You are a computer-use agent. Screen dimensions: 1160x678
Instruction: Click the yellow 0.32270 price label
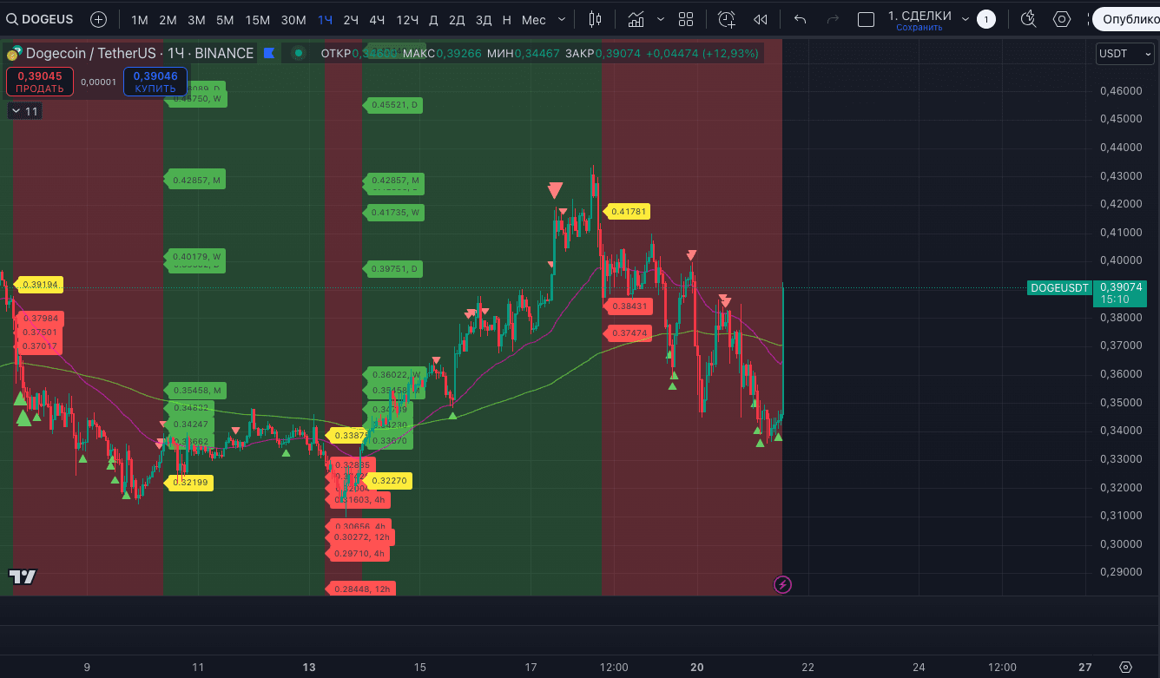click(x=388, y=481)
